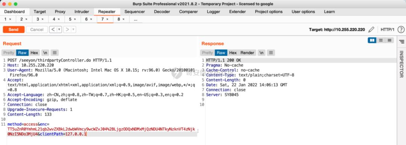Viewport: 406px width, 145px height.
Task: Click the Target URL text
Action: click(x=337, y=30)
